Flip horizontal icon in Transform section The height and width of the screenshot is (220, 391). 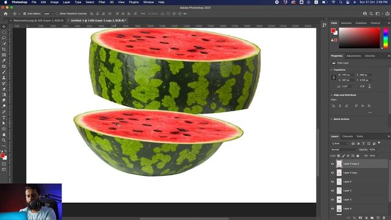[x=362, y=86]
